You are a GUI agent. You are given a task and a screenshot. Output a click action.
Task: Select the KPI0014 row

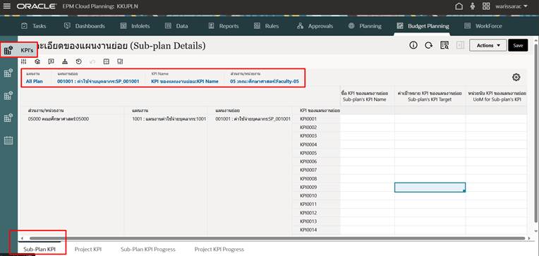click(316, 230)
